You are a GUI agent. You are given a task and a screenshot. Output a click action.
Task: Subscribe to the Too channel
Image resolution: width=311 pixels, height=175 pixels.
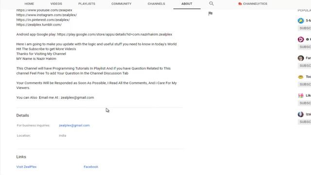coord(305,84)
